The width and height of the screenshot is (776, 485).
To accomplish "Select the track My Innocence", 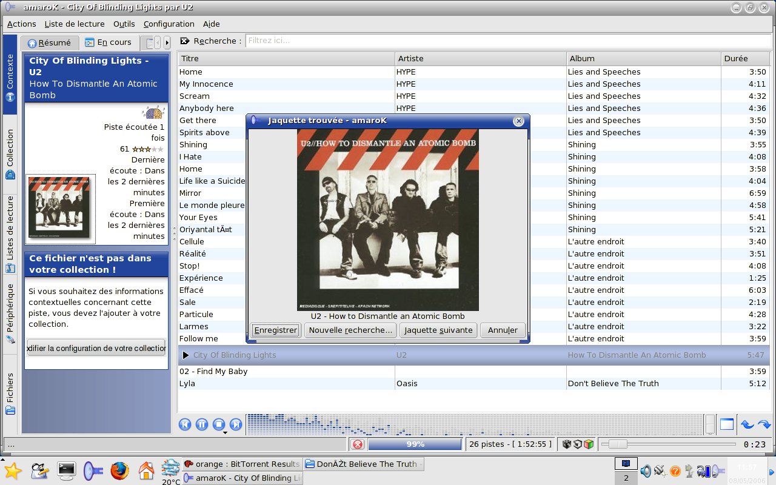I will click(473, 84).
